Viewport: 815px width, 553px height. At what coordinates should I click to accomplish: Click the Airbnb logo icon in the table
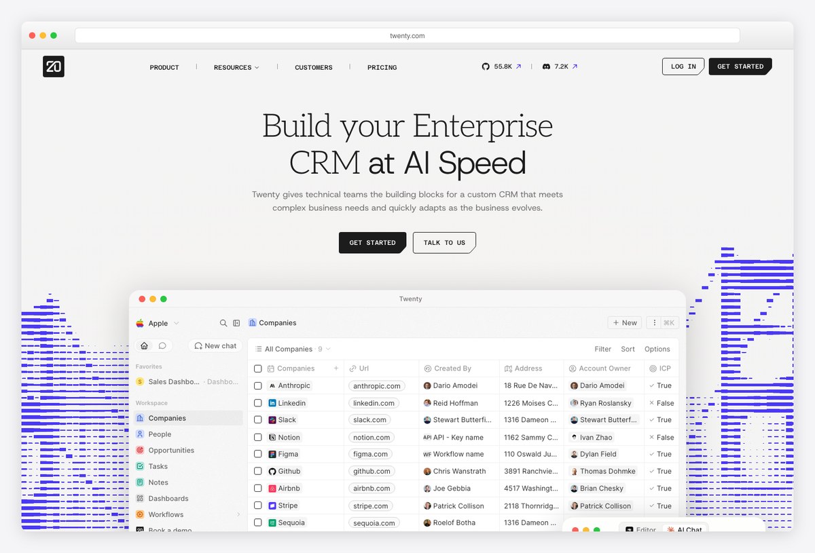coord(272,489)
